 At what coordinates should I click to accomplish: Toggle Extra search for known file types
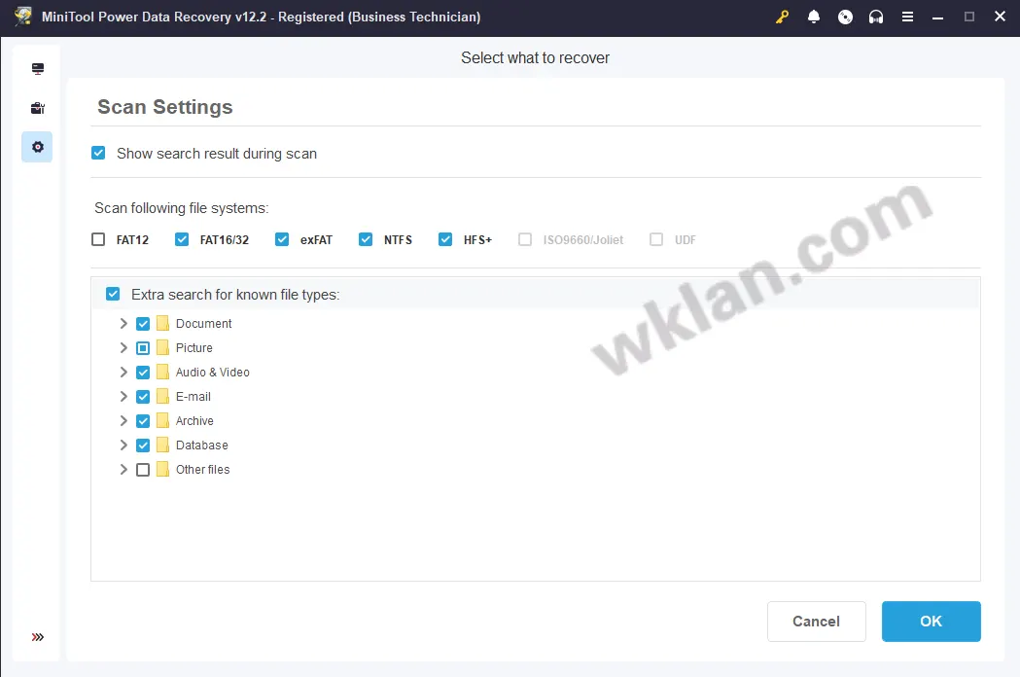pos(113,294)
